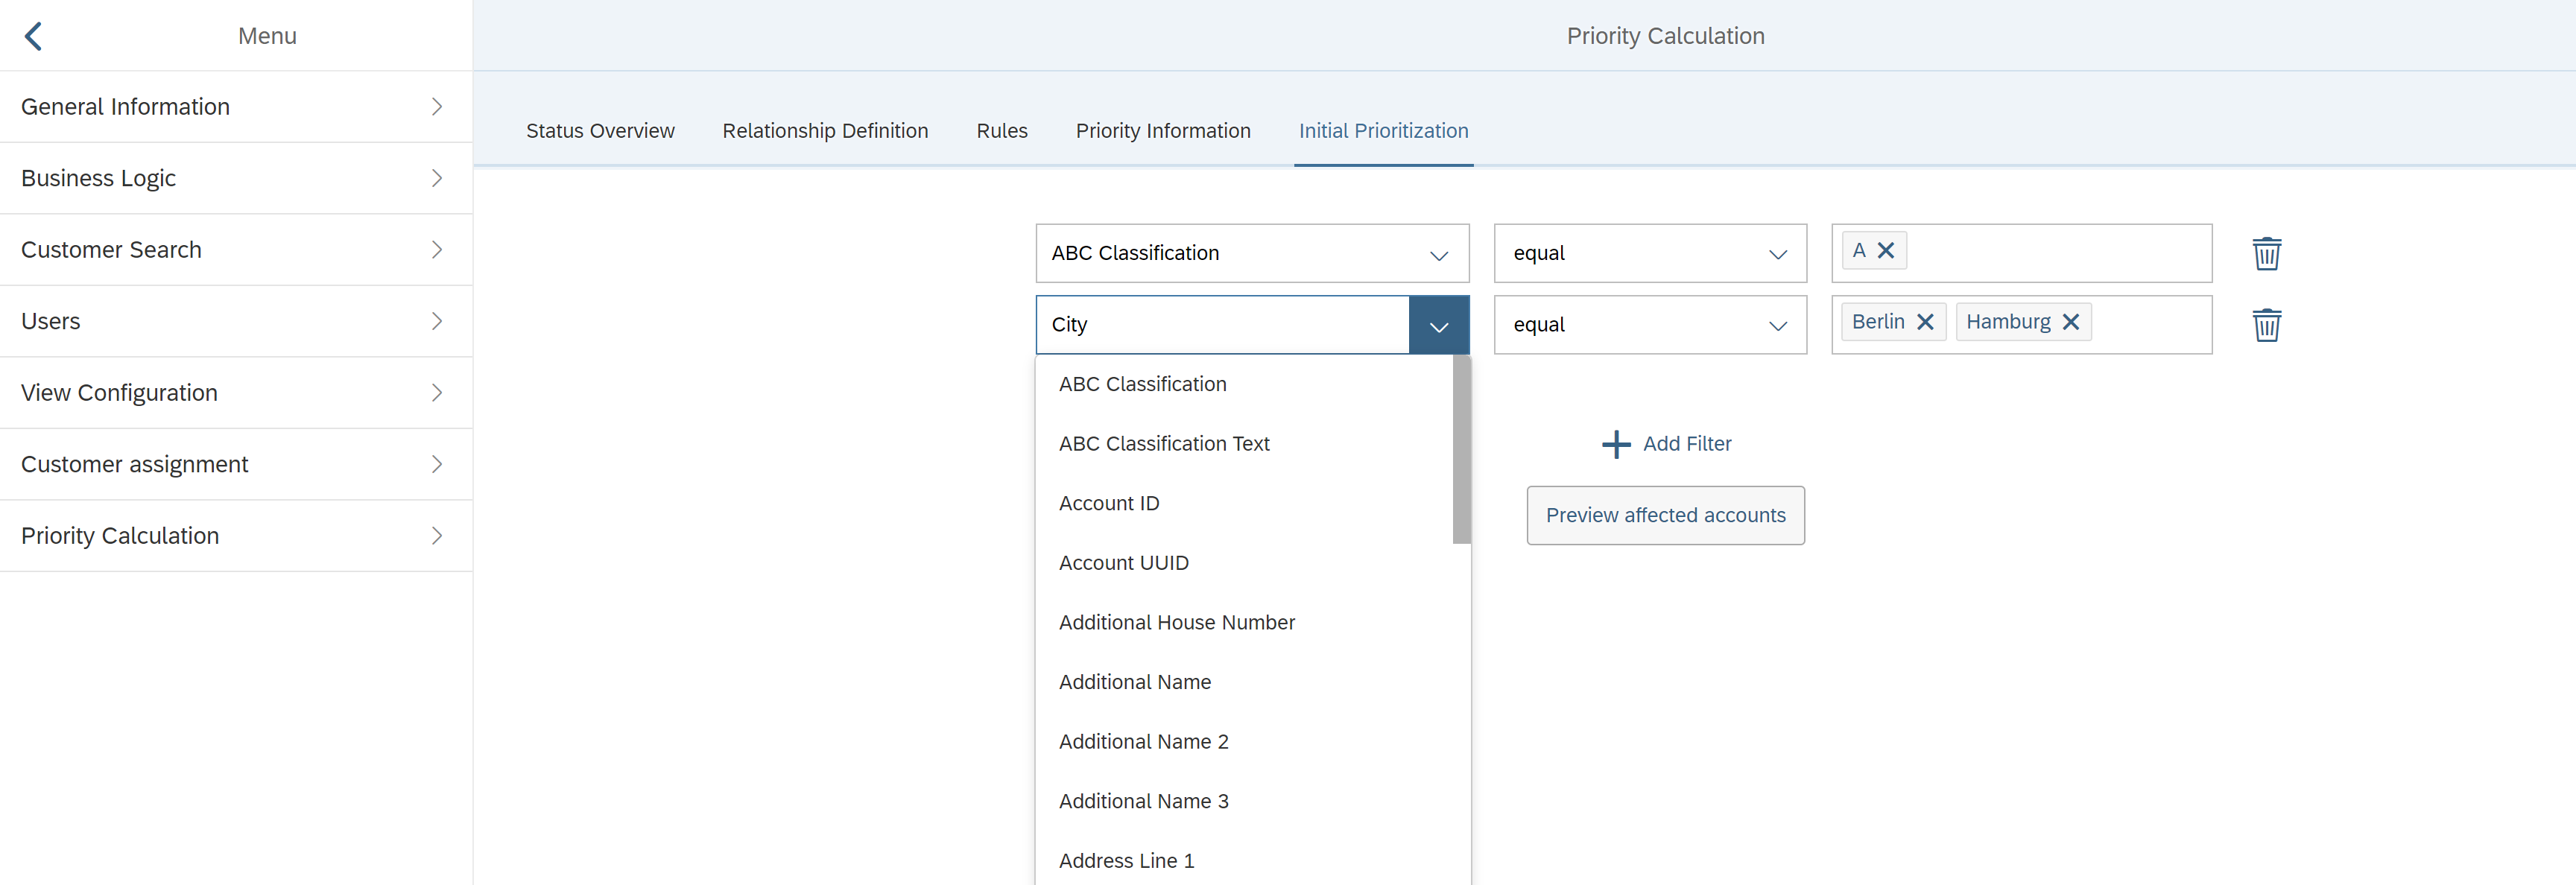Expand Users chevron
Viewport: 2576px width, 885px height.
pos(437,321)
